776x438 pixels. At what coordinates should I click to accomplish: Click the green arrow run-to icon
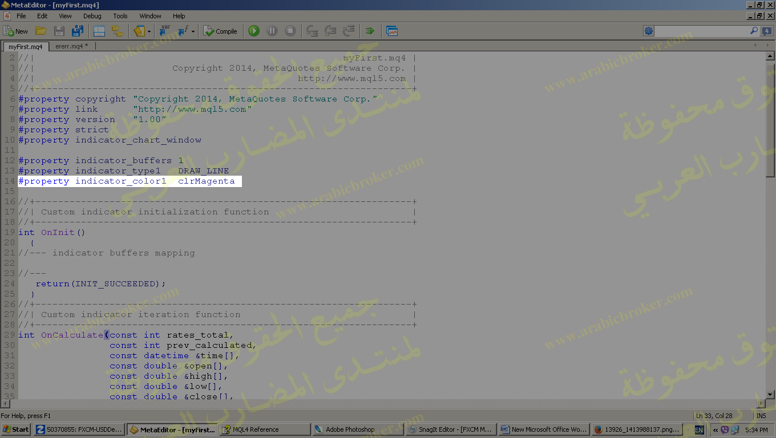(370, 31)
